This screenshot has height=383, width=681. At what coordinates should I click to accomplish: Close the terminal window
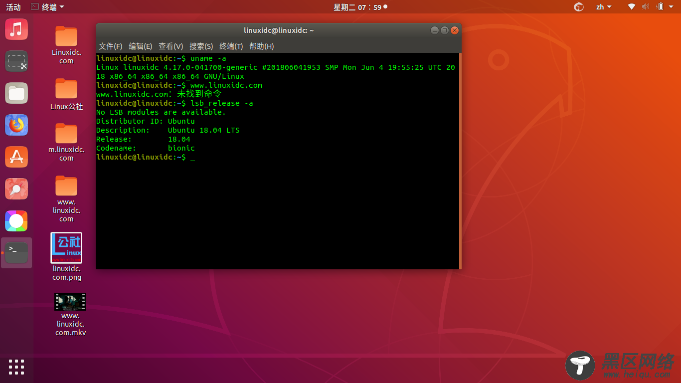click(x=455, y=30)
